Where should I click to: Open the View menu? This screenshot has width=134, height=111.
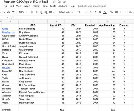[19, 6]
